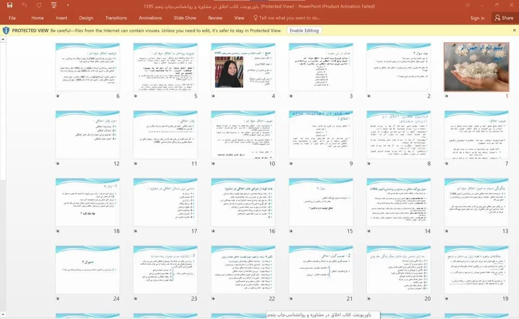Select slide 4 thumbnail with woman's photo
The height and width of the screenshot is (319, 519).
point(243,67)
